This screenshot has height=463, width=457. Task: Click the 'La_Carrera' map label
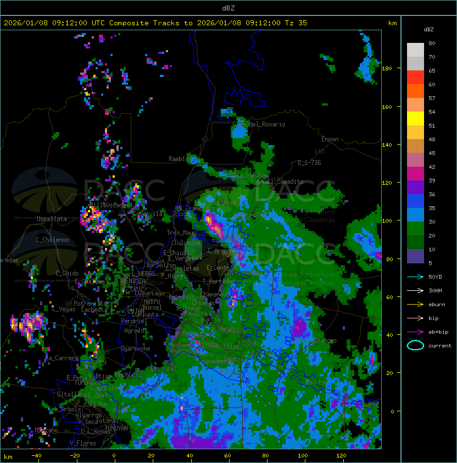[x=62, y=358]
